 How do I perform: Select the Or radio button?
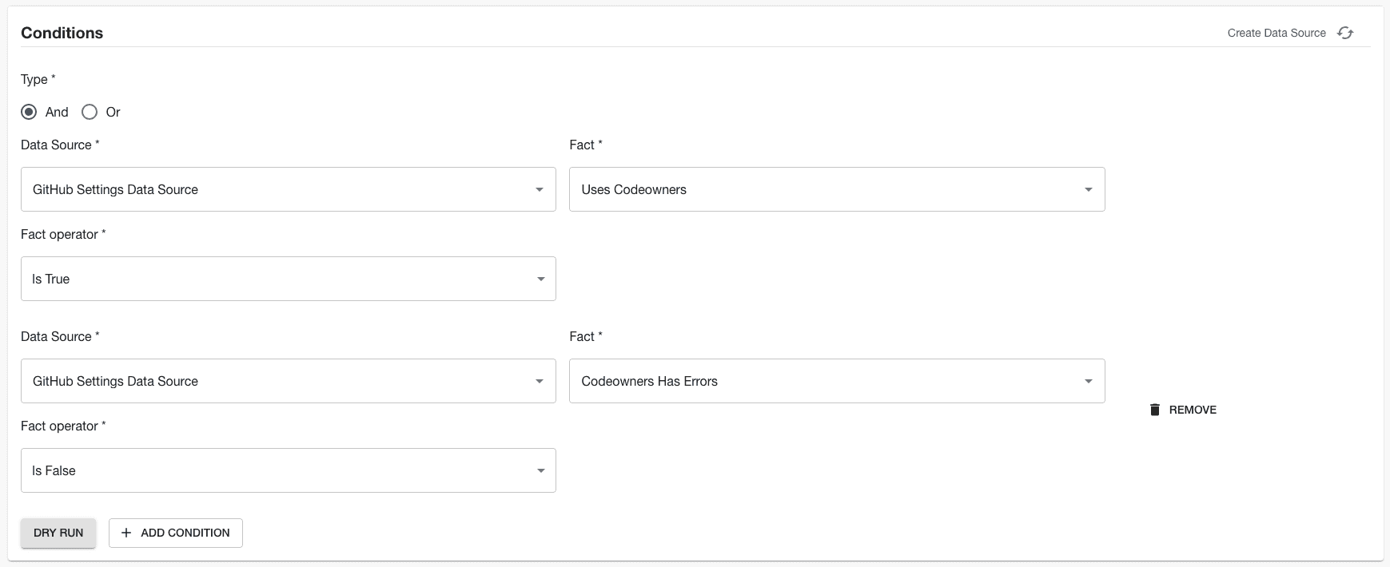click(x=90, y=112)
